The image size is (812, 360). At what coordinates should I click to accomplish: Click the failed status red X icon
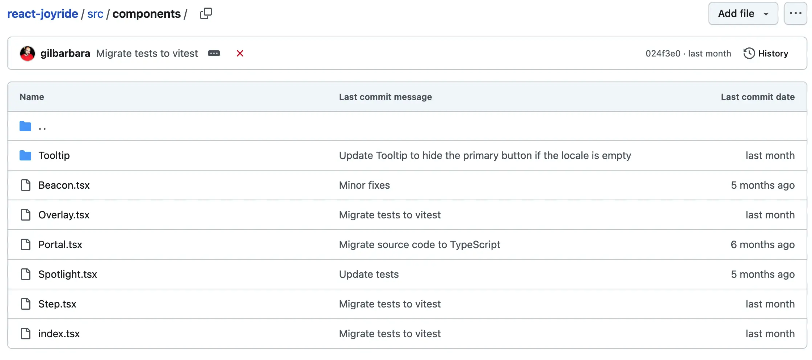tap(240, 54)
